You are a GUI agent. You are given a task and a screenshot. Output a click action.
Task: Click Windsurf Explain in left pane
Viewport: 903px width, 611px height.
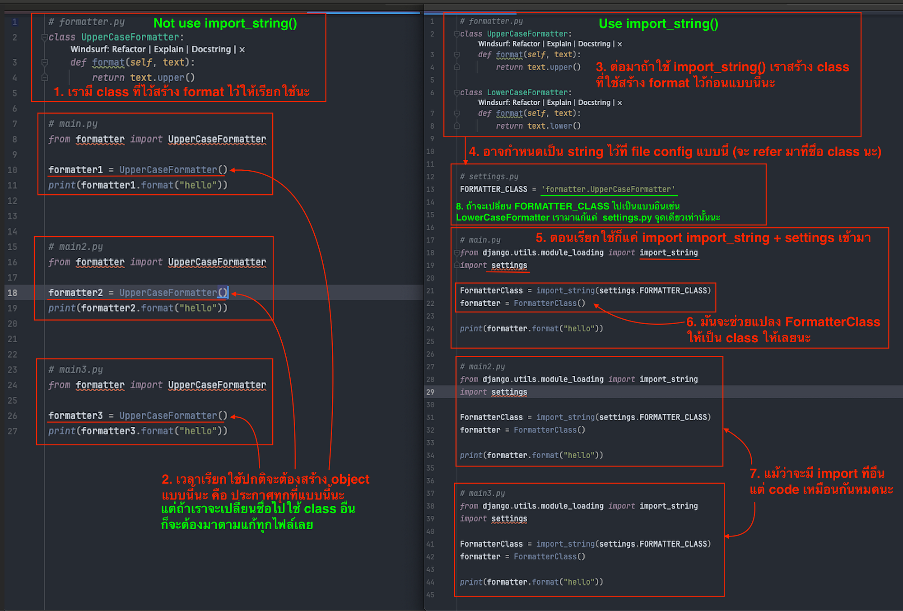click(x=168, y=49)
